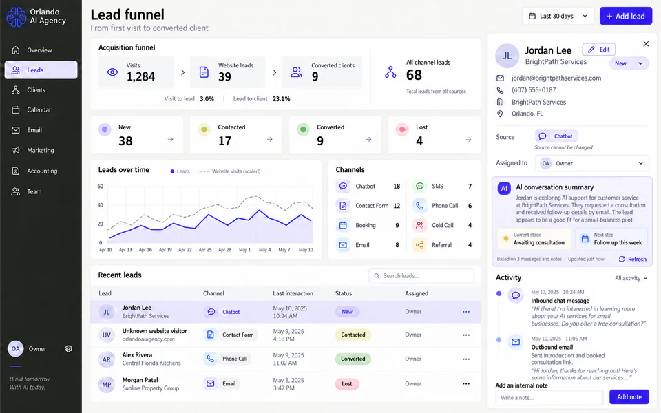Open the New leads arrow
The image size is (661, 413).
point(170,140)
